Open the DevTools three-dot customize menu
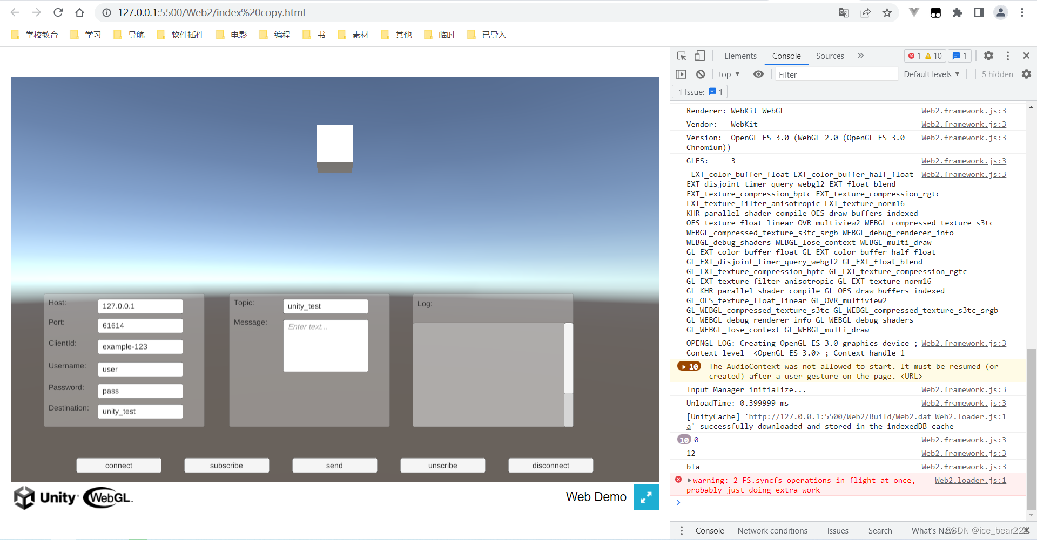 pos(1007,56)
